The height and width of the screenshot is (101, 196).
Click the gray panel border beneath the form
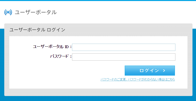tap(98, 92)
